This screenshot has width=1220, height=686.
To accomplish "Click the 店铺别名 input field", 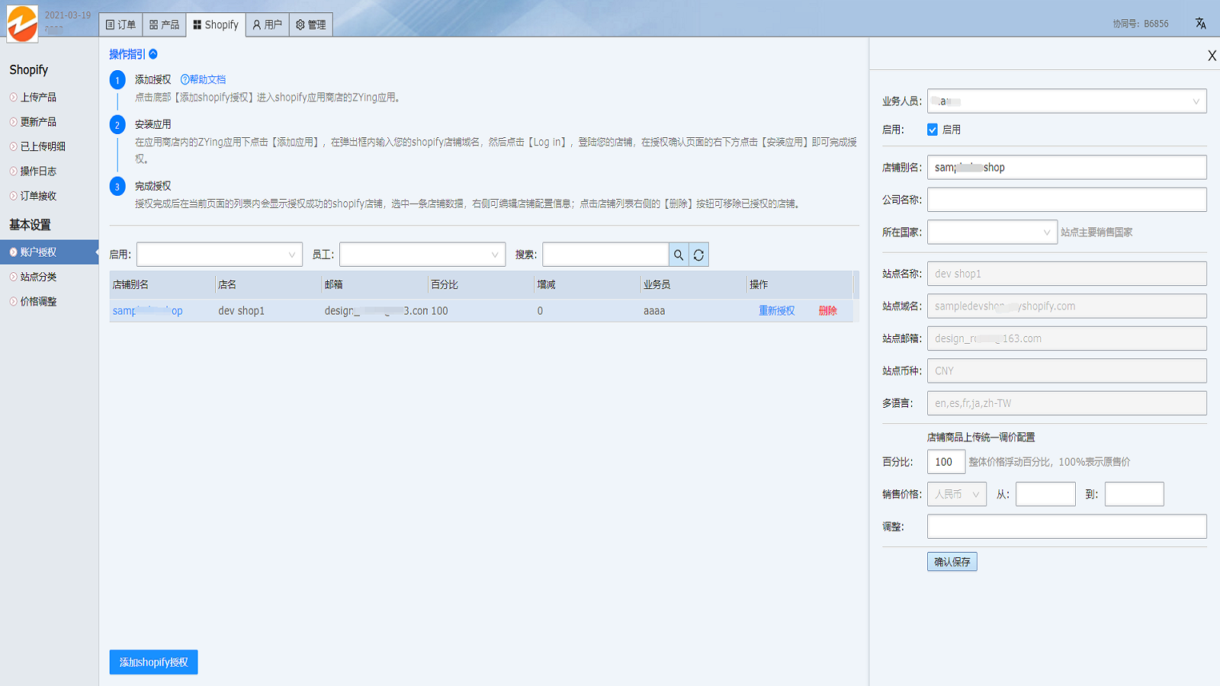I will (1067, 168).
